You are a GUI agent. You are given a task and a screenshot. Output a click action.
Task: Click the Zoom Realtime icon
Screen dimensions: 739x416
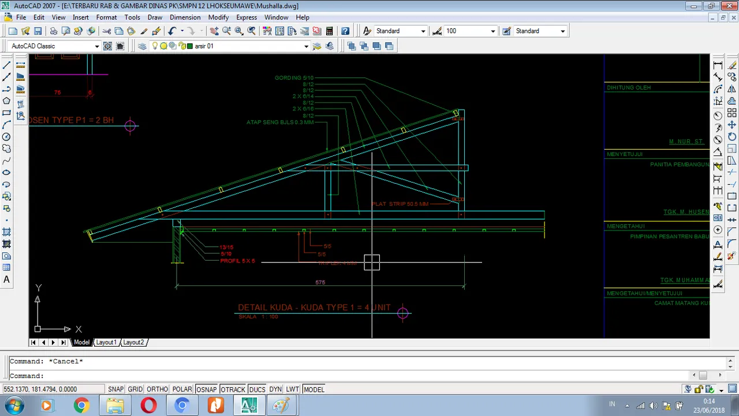tap(226, 31)
